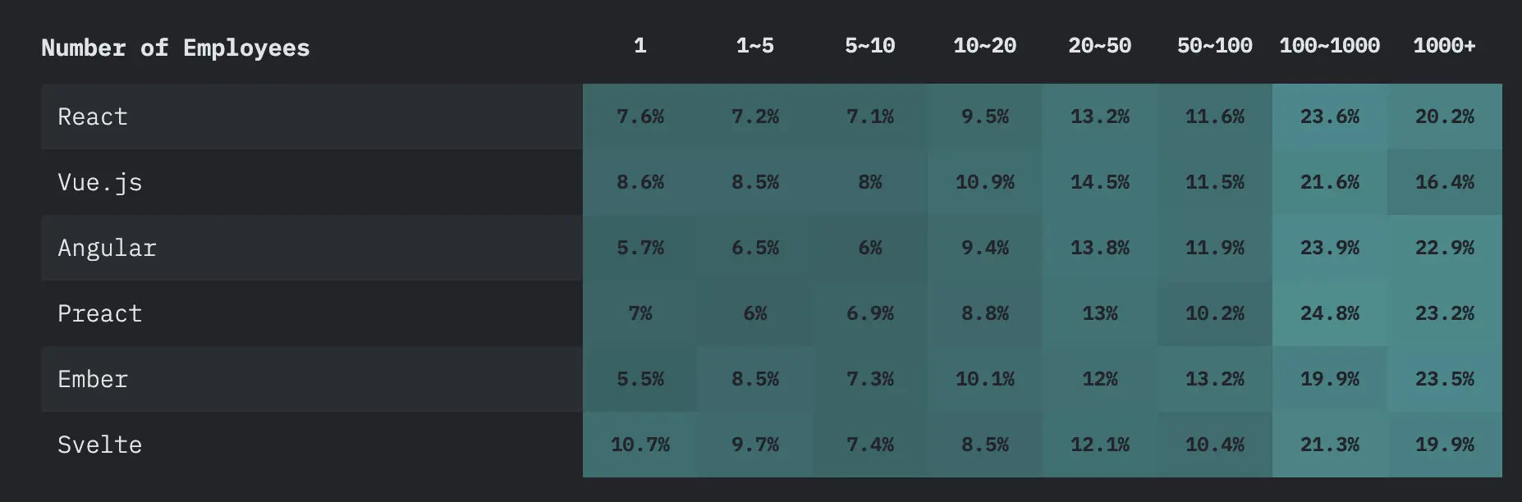This screenshot has width=1522, height=502.
Task: Click the 1~5 column header
Action: (755, 46)
